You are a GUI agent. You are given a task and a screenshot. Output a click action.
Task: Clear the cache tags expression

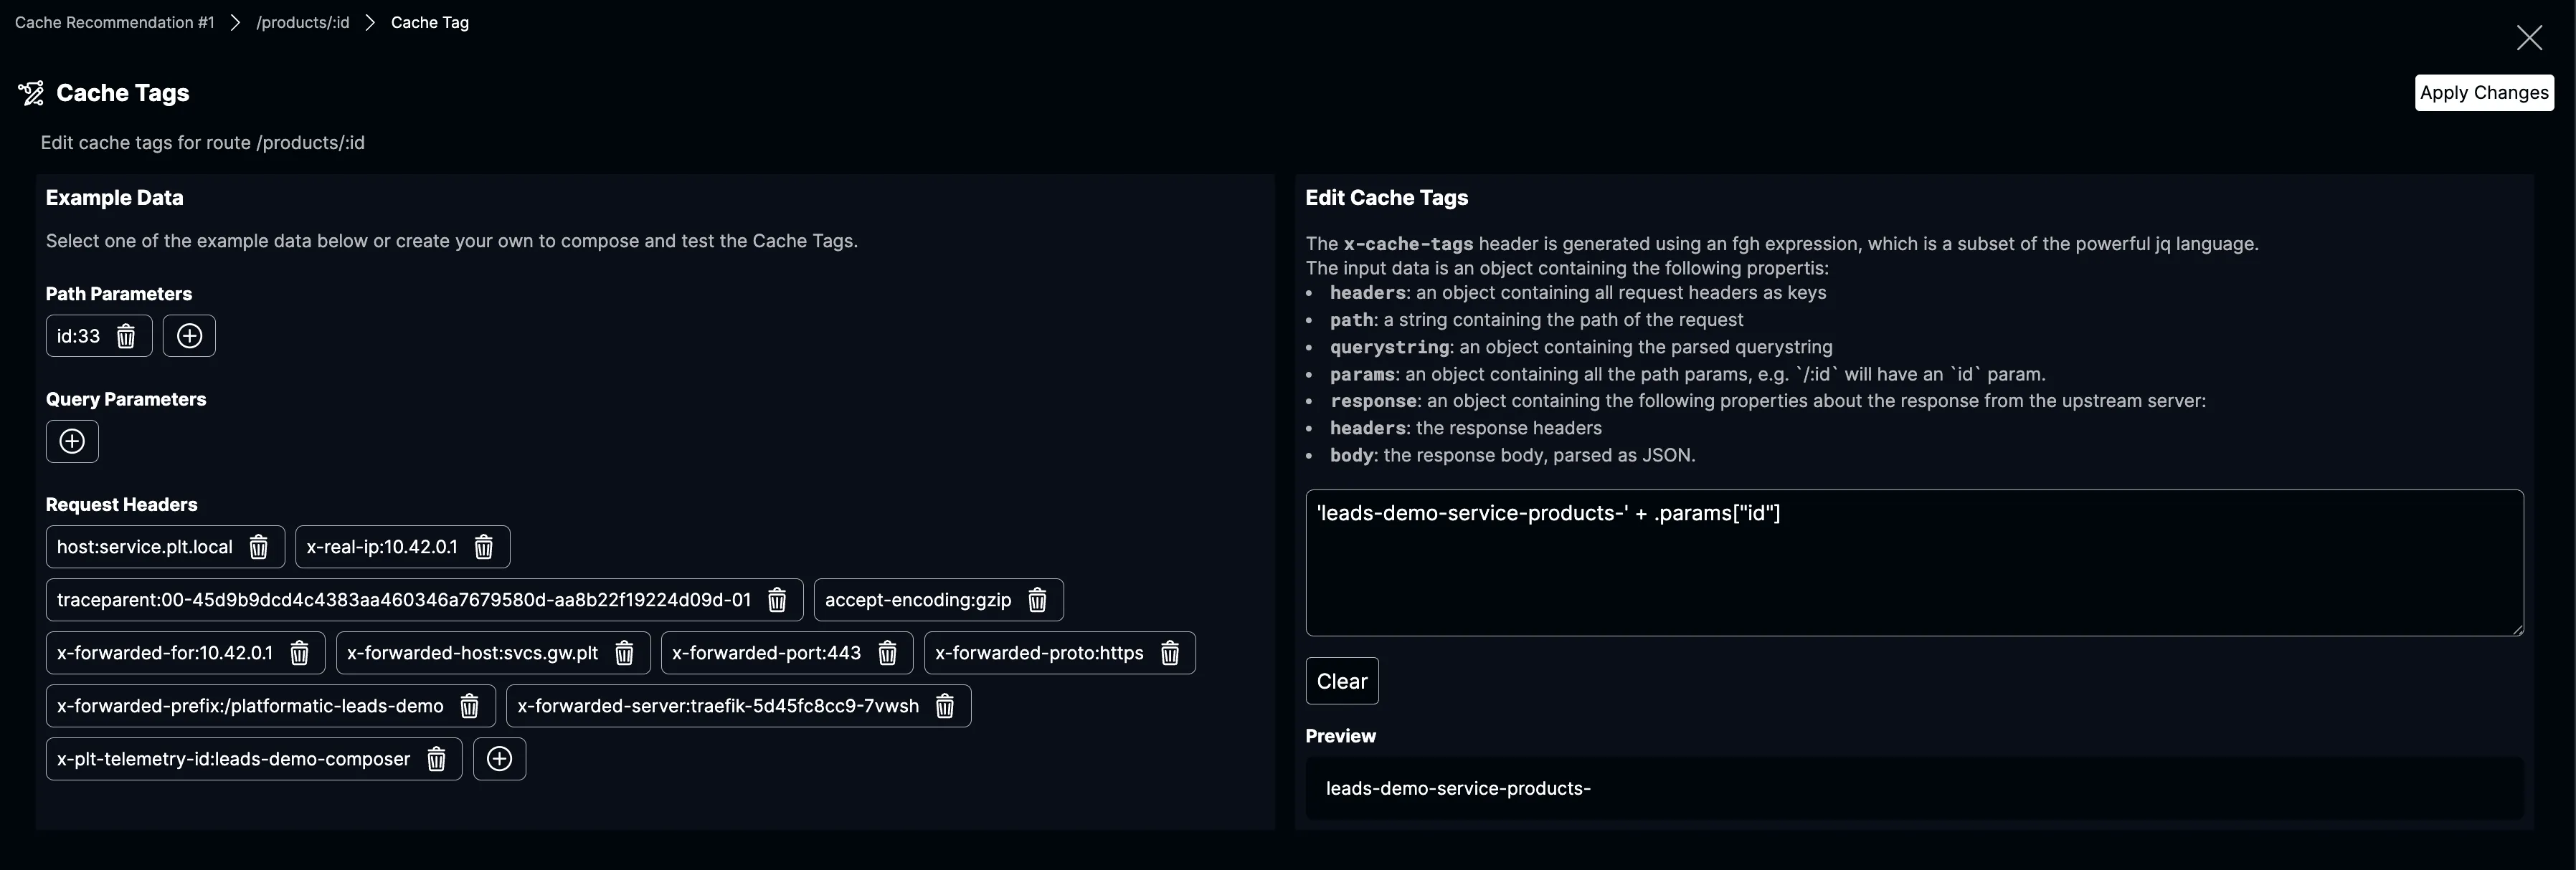click(x=1341, y=682)
